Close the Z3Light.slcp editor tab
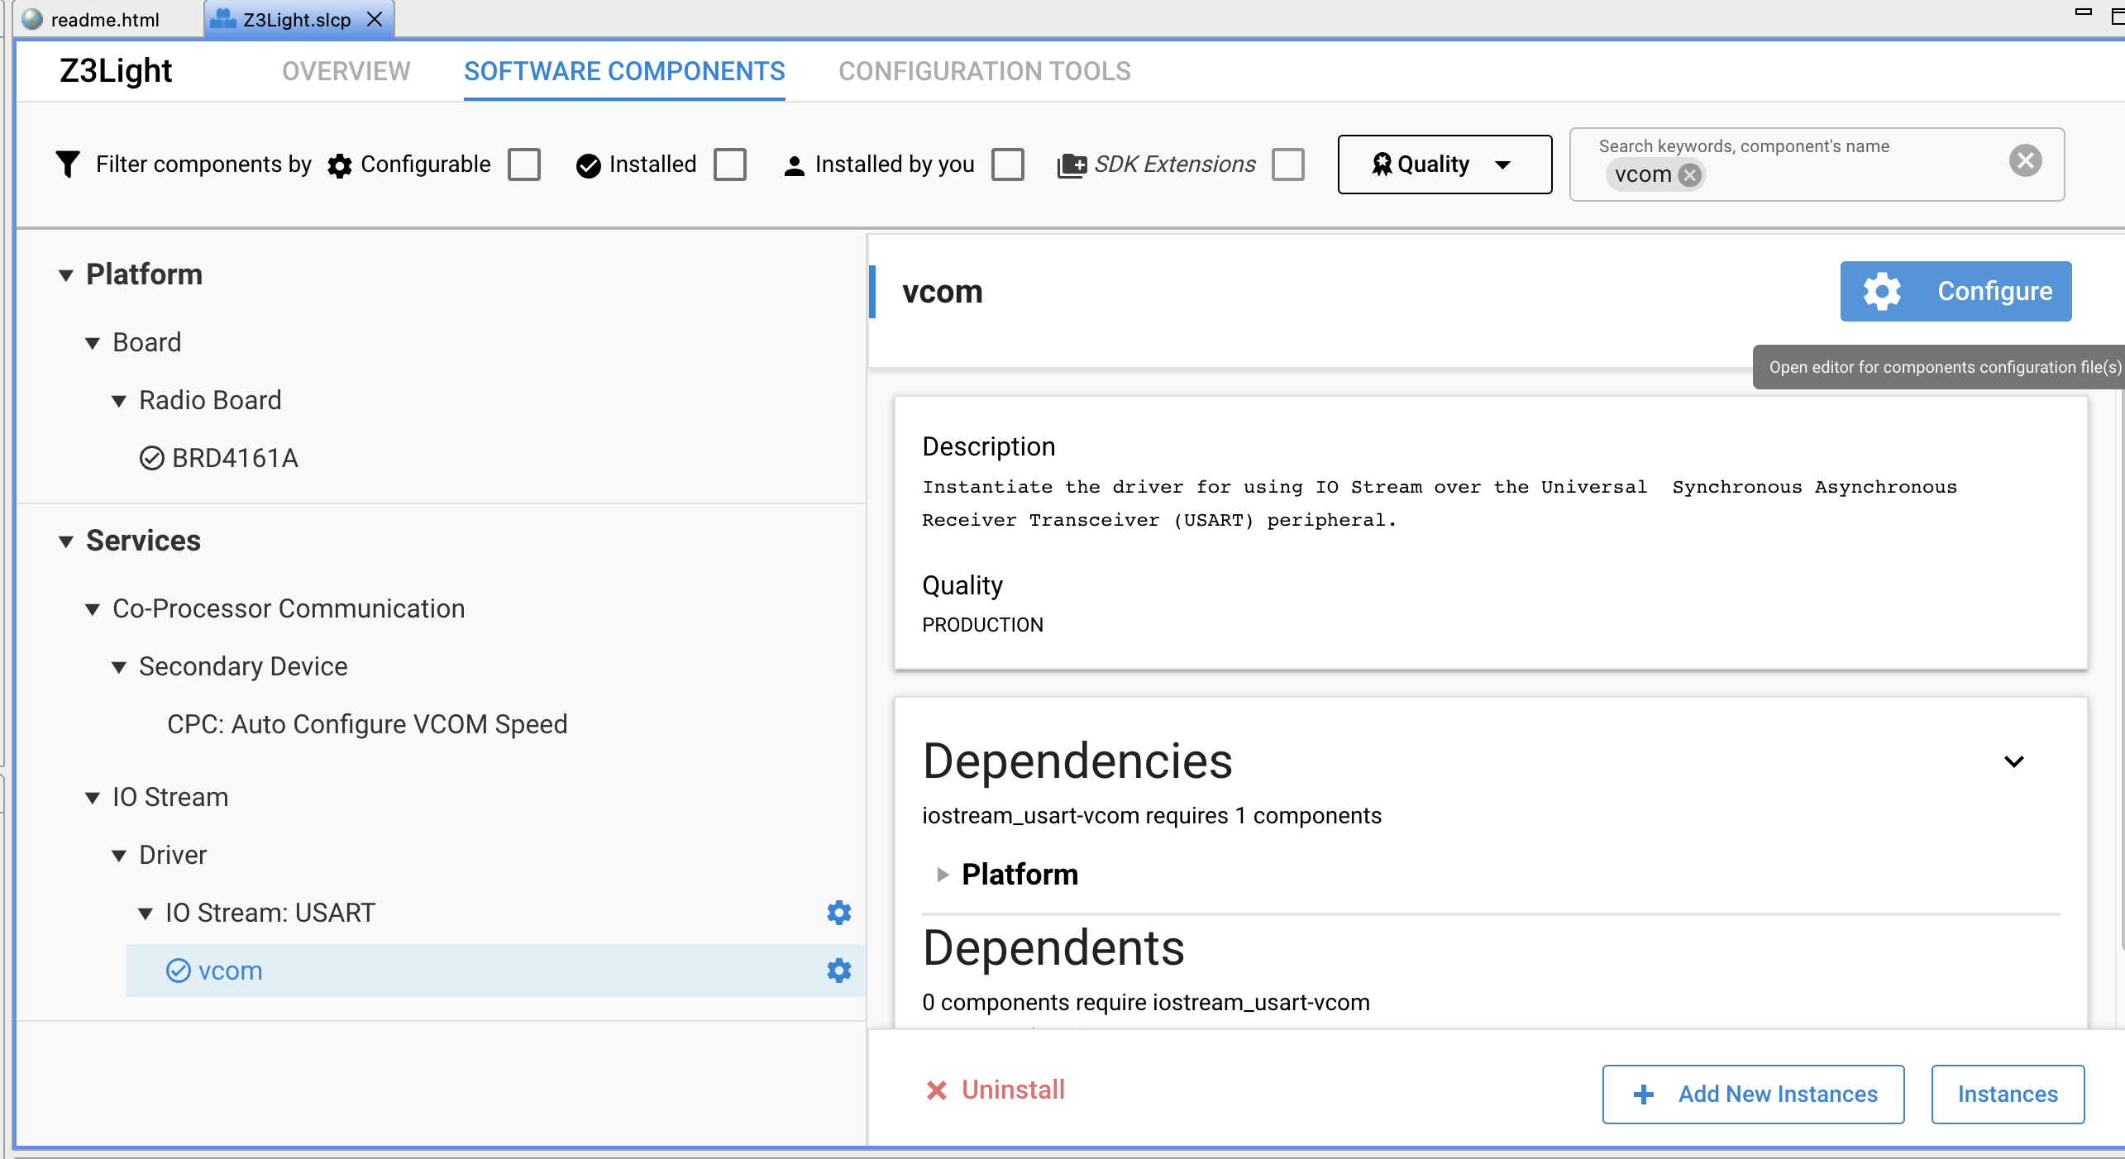The image size is (2125, 1159). [x=375, y=19]
